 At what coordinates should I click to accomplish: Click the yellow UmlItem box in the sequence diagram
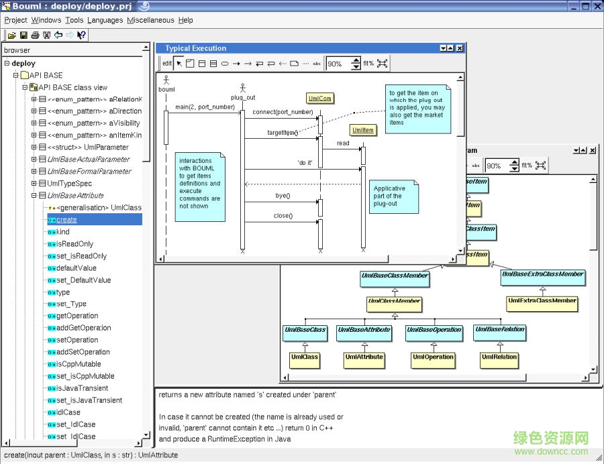tap(362, 130)
